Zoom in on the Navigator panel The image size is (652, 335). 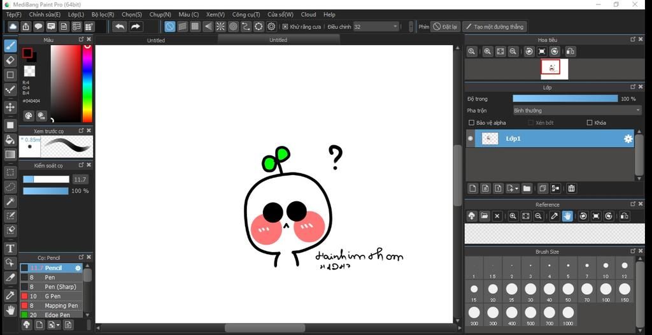[x=487, y=51]
